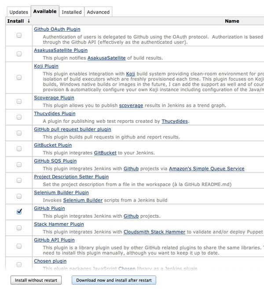This screenshot has width=264, height=289.
Task: Check the Stack Hammer Plugin checkbox
Action: pyautogui.click(x=19, y=228)
